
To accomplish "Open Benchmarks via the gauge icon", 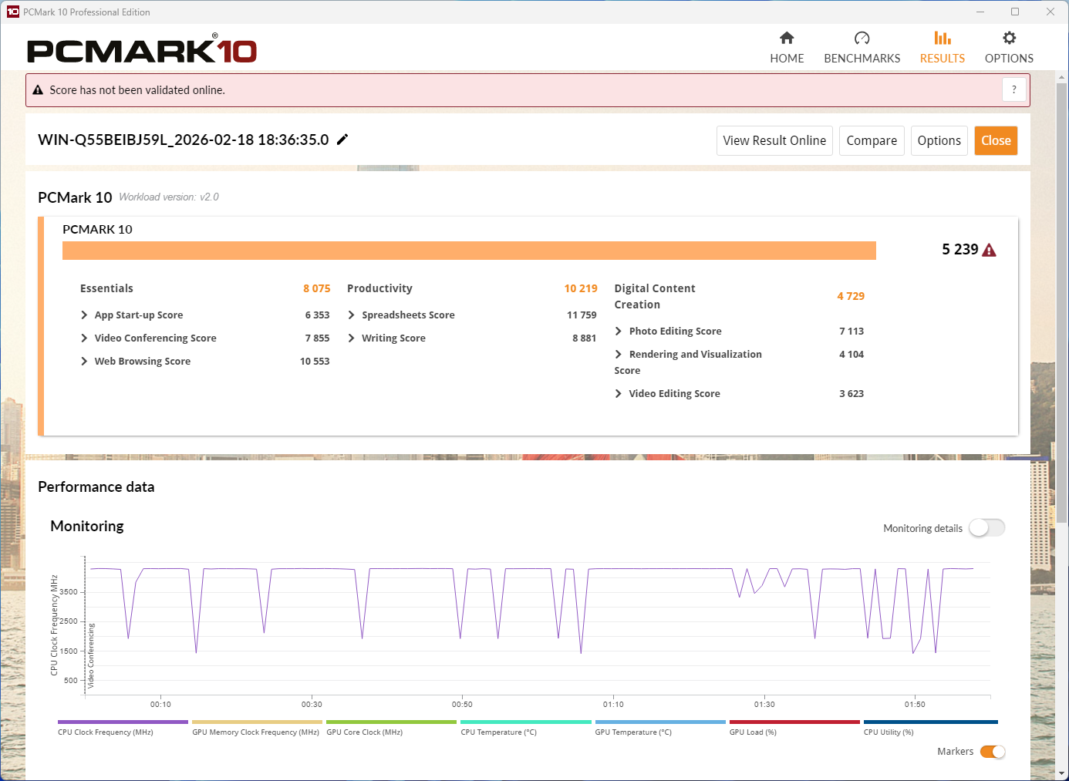I will coord(862,39).
